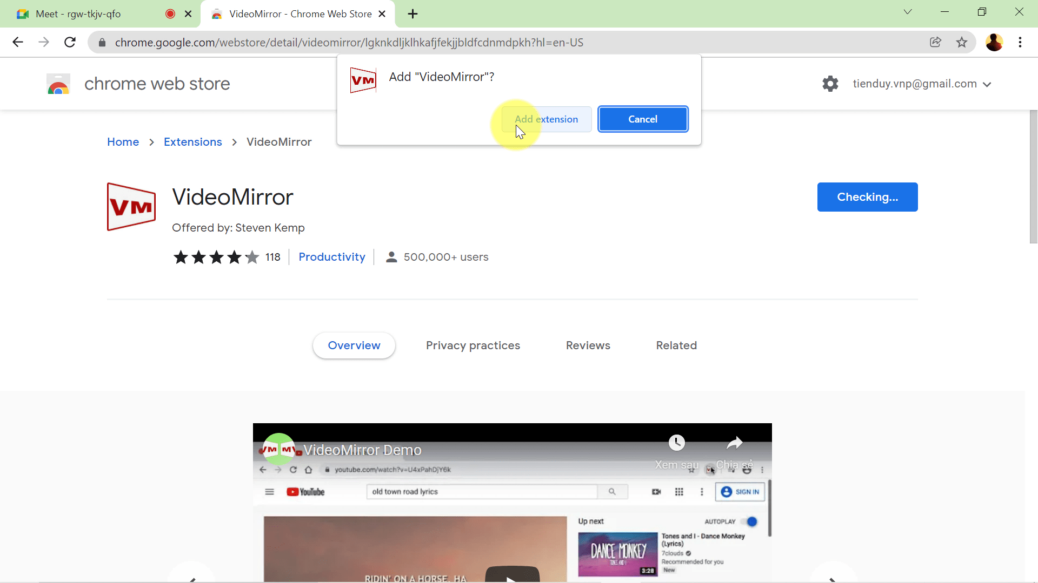Open the Related tab
The image size is (1038, 583).
click(x=676, y=345)
